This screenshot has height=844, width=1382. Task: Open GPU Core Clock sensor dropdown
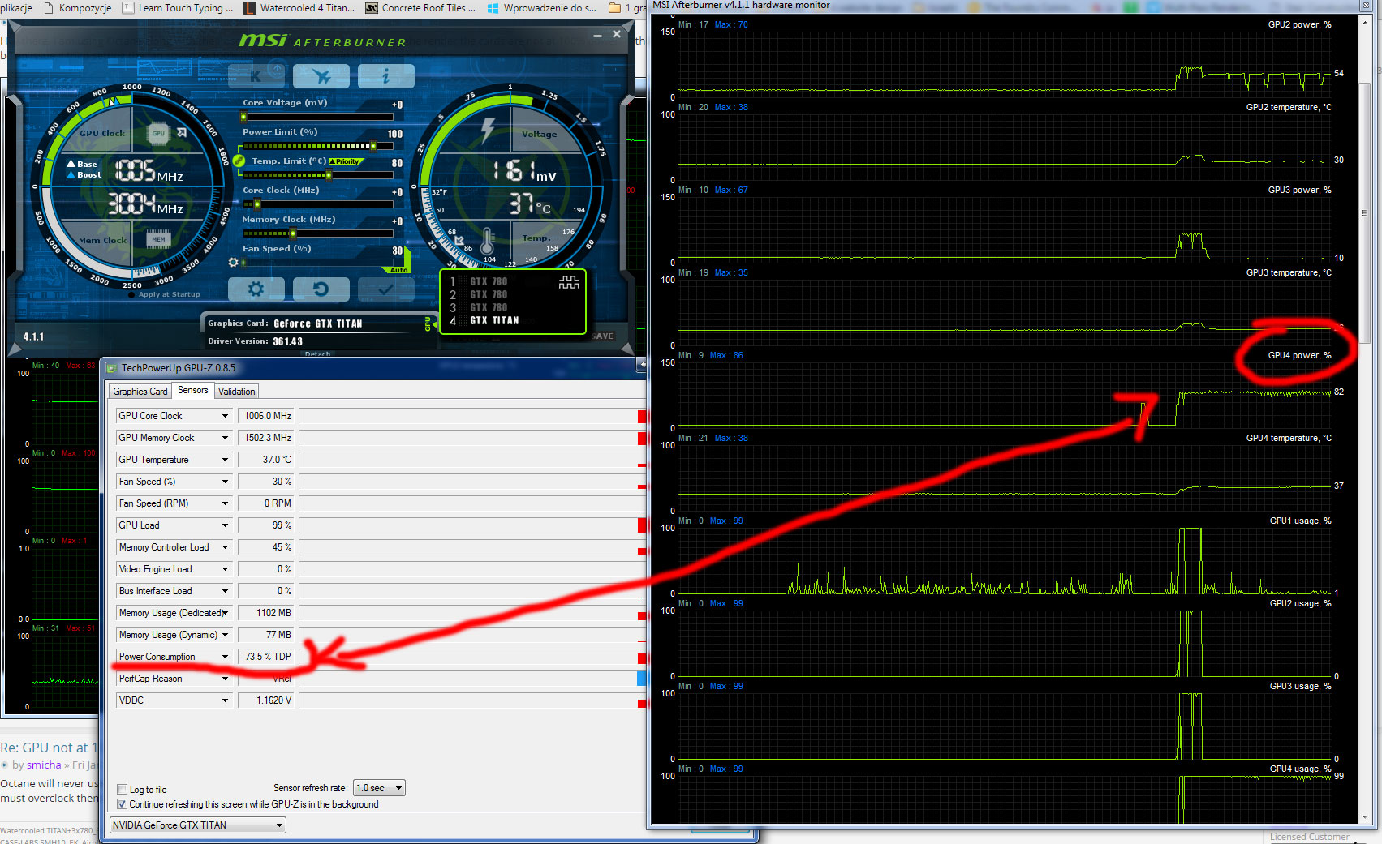click(225, 416)
